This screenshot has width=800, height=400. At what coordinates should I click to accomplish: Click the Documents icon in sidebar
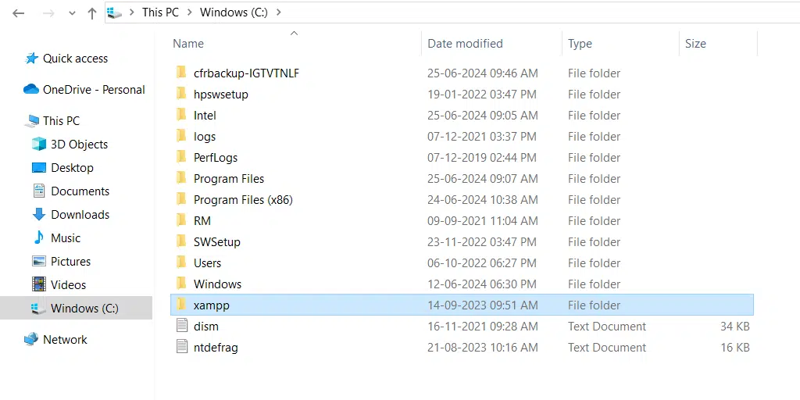coord(39,191)
